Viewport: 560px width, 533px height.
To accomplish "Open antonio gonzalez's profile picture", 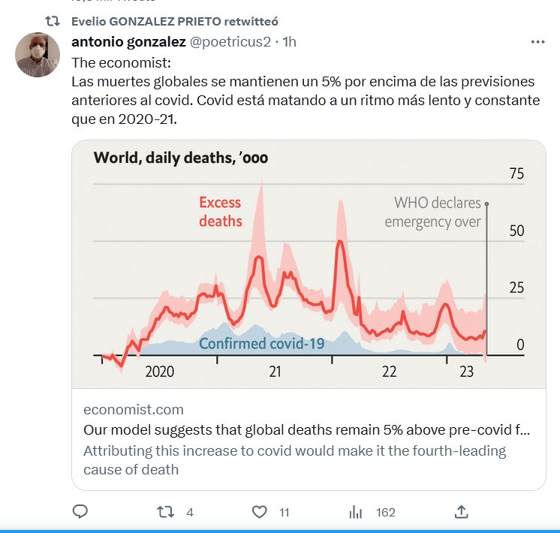I will (x=38, y=55).
